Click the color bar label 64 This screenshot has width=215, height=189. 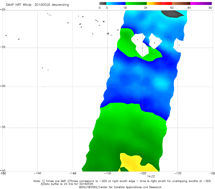189,8
